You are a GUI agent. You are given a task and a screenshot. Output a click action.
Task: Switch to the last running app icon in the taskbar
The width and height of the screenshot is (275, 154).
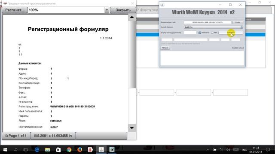click(112, 150)
